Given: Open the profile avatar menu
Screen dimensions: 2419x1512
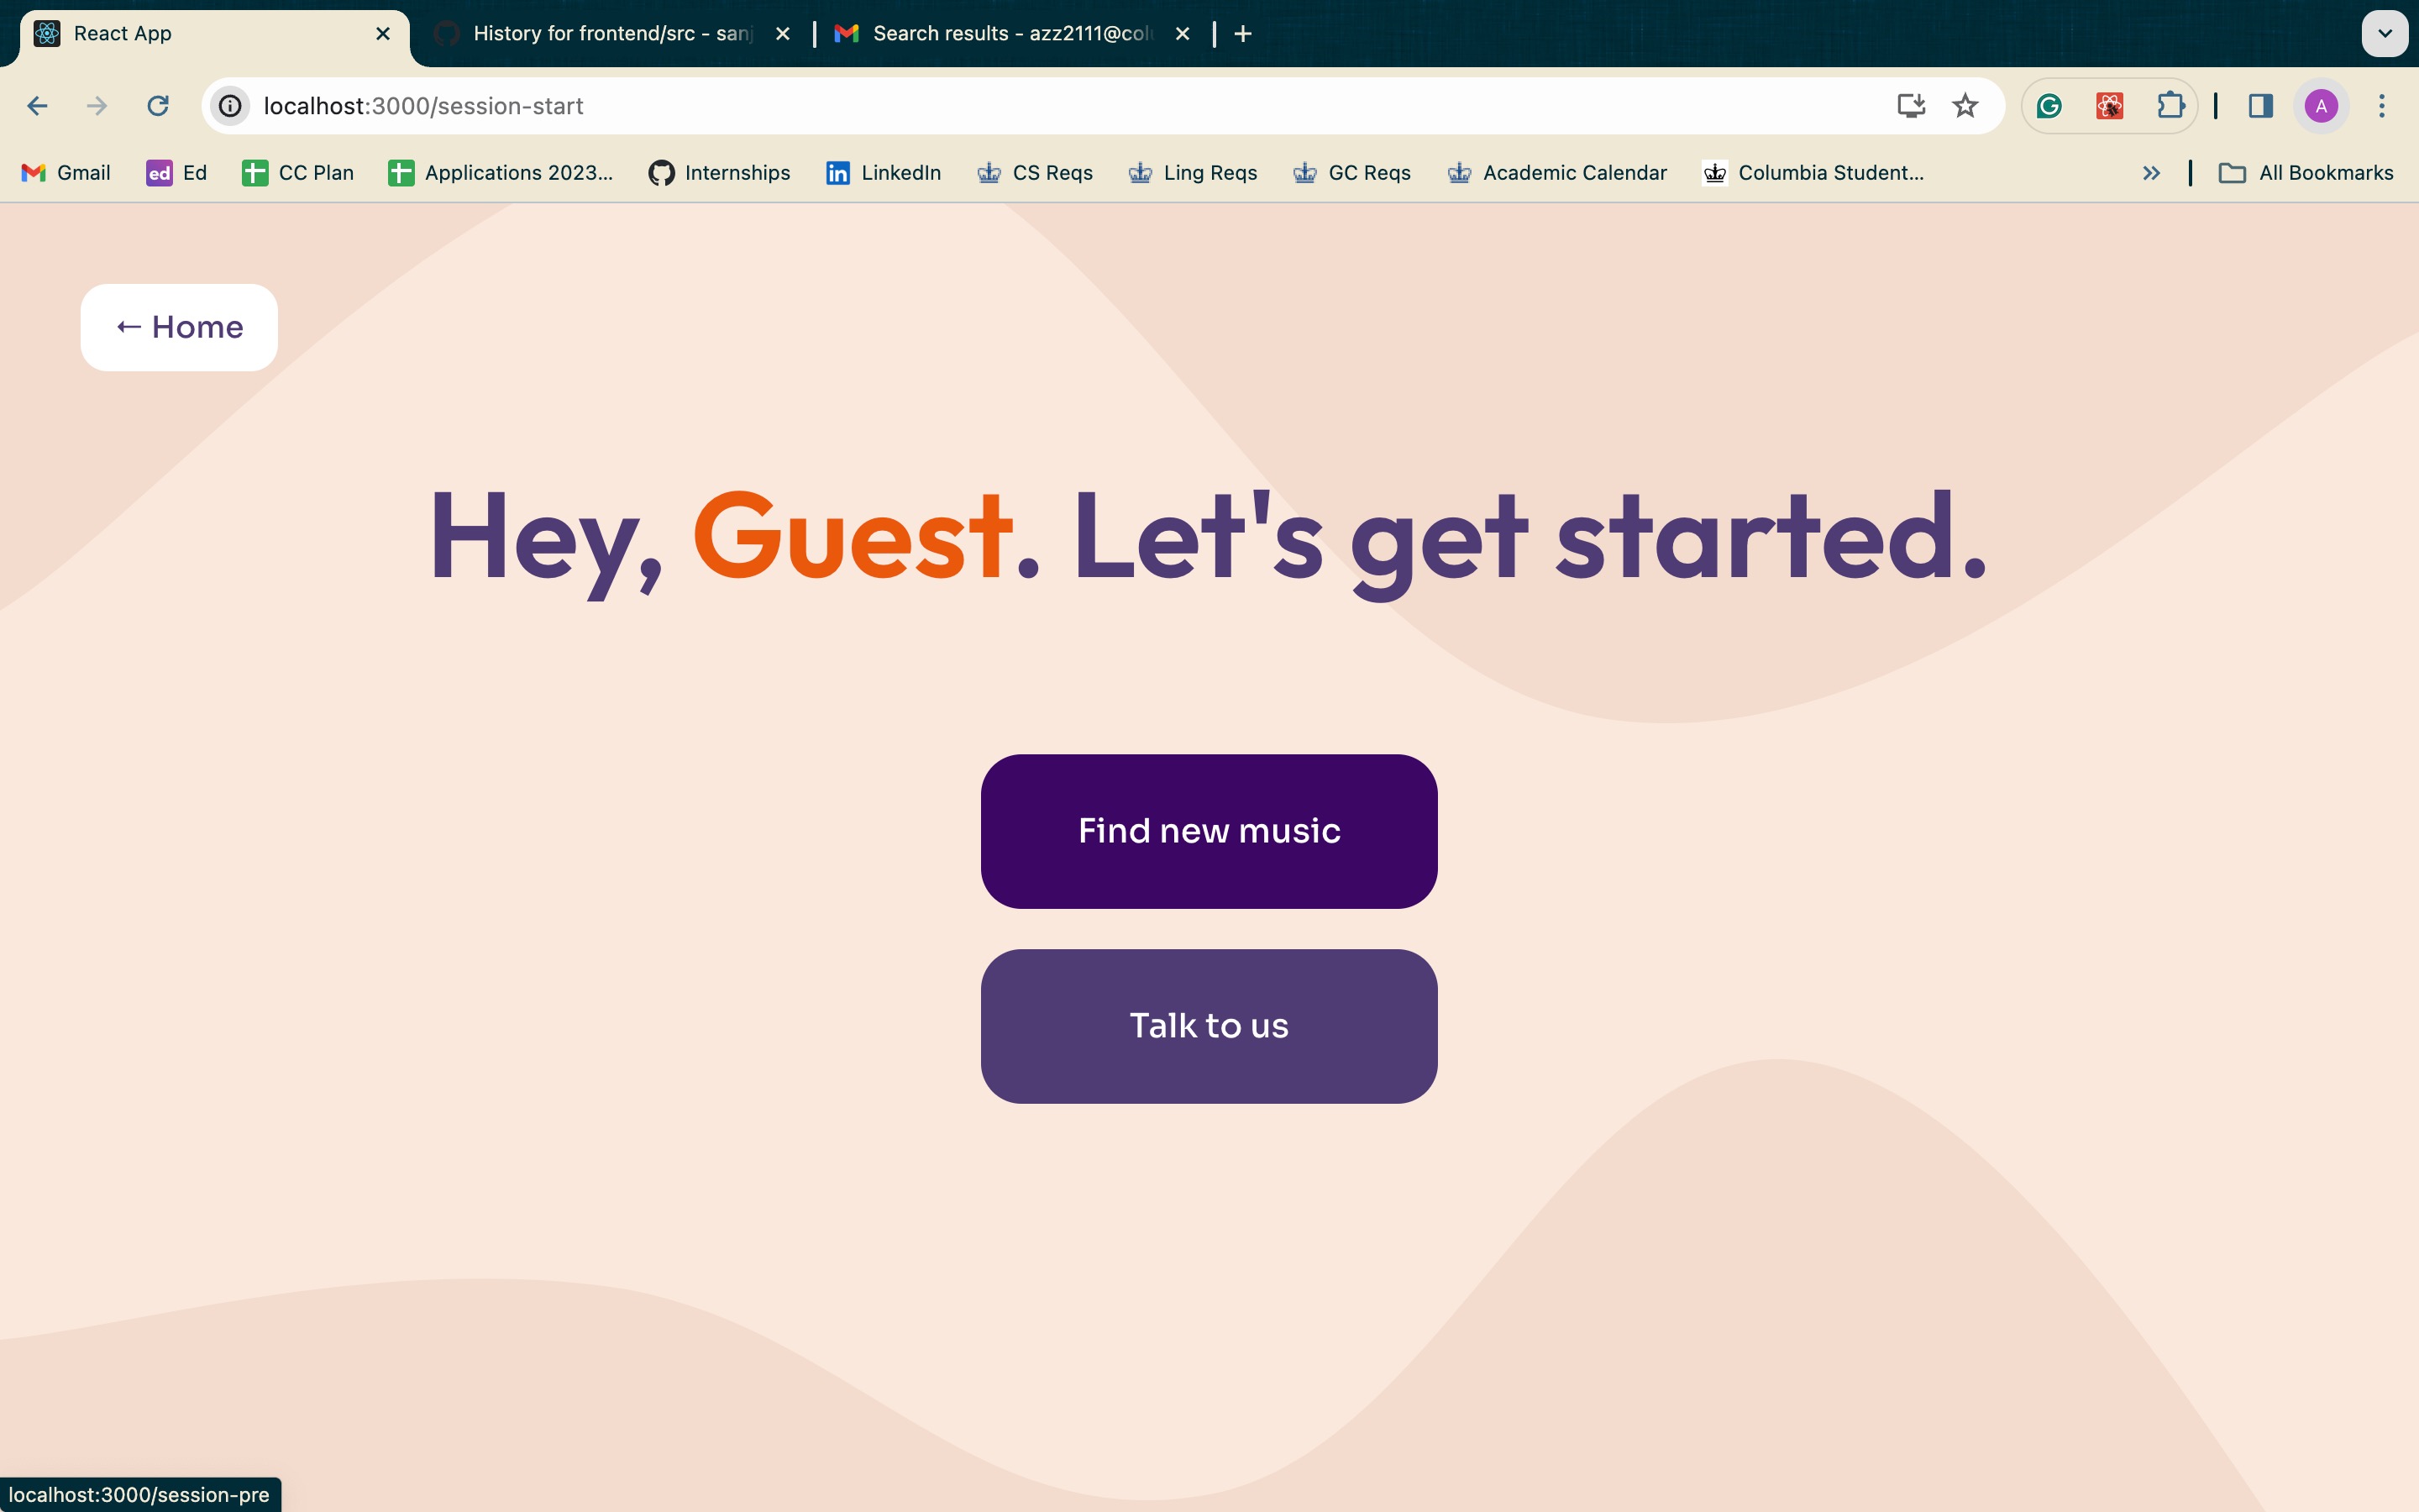Looking at the screenshot, I should click(2320, 106).
